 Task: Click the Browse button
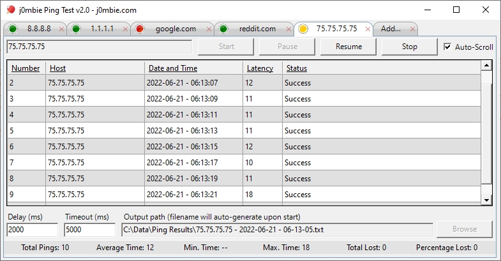point(464,229)
